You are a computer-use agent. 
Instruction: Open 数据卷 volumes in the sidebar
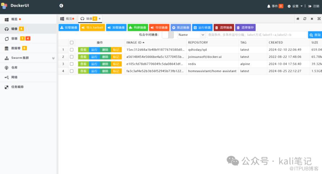pos(28,48)
